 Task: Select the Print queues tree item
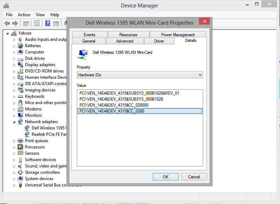(x=37, y=141)
